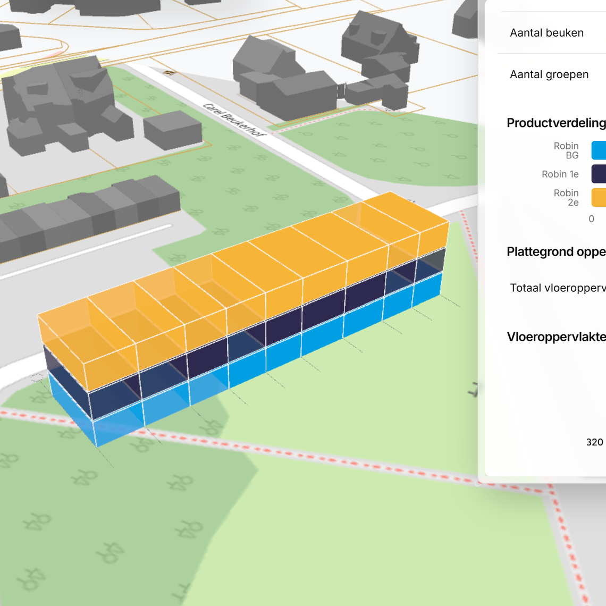
Task: Click the 320 axis value in the chart
Action: pos(594,442)
